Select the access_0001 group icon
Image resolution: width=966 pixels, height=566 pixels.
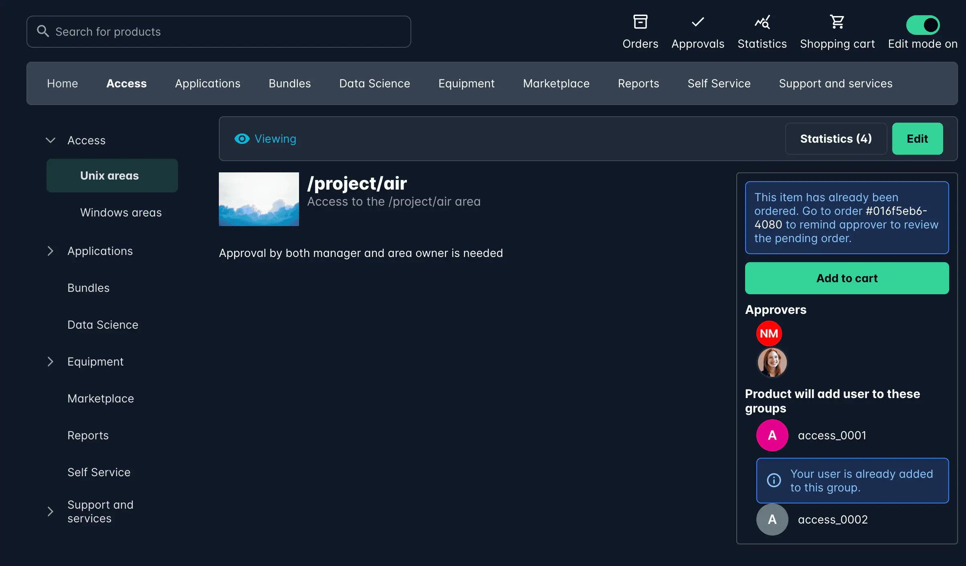click(772, 435)
